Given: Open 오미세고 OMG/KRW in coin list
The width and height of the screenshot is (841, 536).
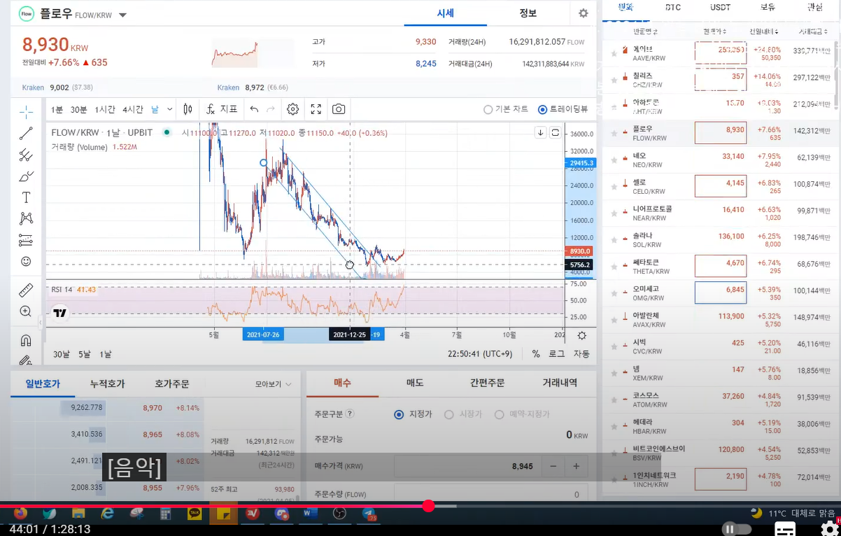Looking at the screenshot, I should click(x=721, y=292).
